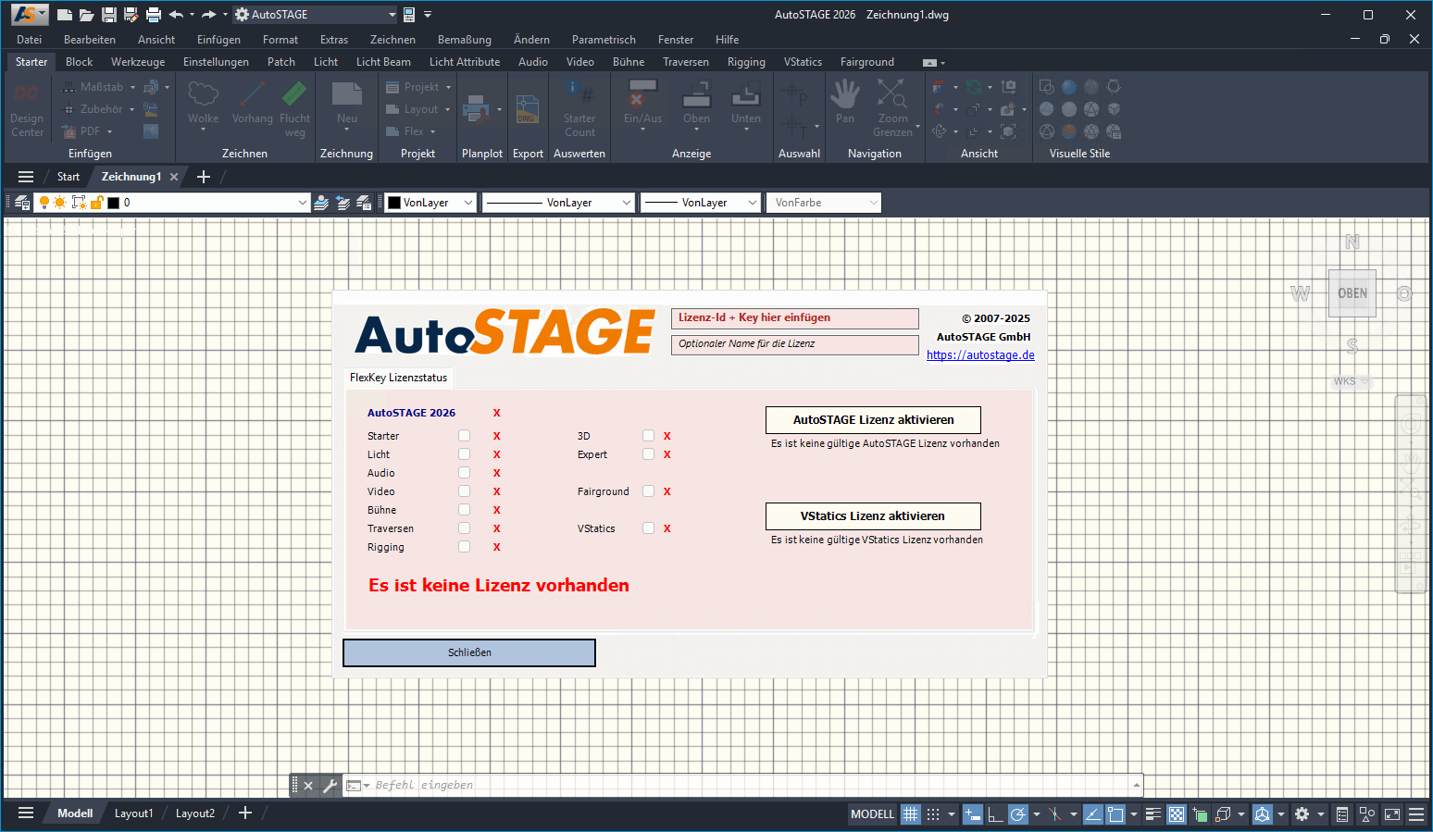Viewport: 1433px width, 832px height.
Task: Open the VonLayer lineweight dropdown
Action: [x=753, y=203]
